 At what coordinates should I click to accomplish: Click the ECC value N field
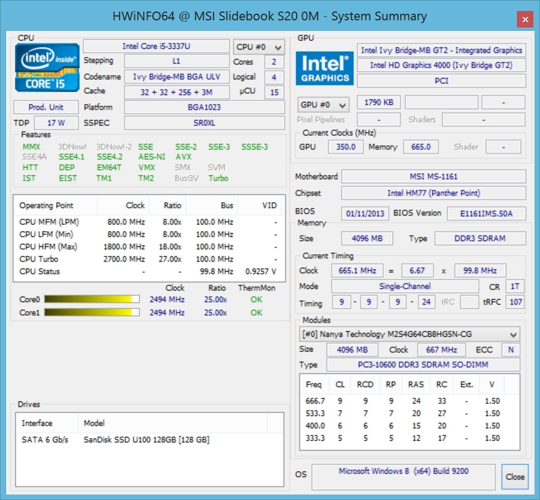(511, 350)
